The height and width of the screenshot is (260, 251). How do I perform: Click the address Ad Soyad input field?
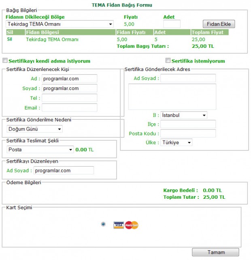pos(188,78)
